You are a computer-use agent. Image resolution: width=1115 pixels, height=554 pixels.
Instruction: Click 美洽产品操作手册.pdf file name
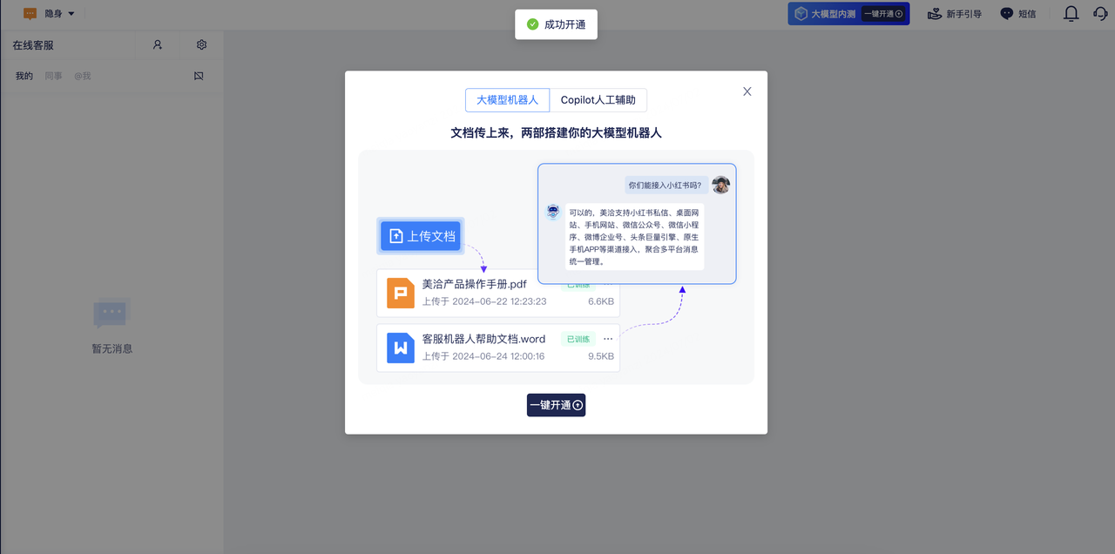[x=474, y=284]
